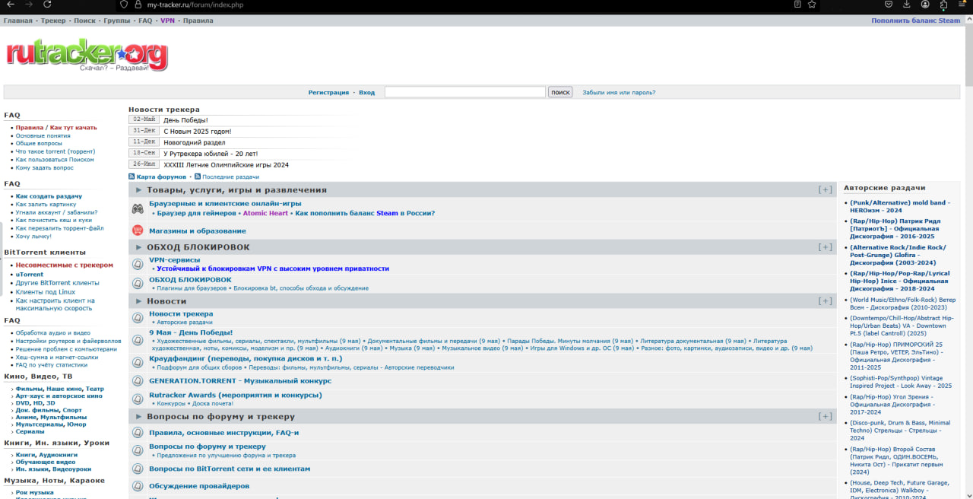Click the red shopping cart icon

tap(138, 230)
